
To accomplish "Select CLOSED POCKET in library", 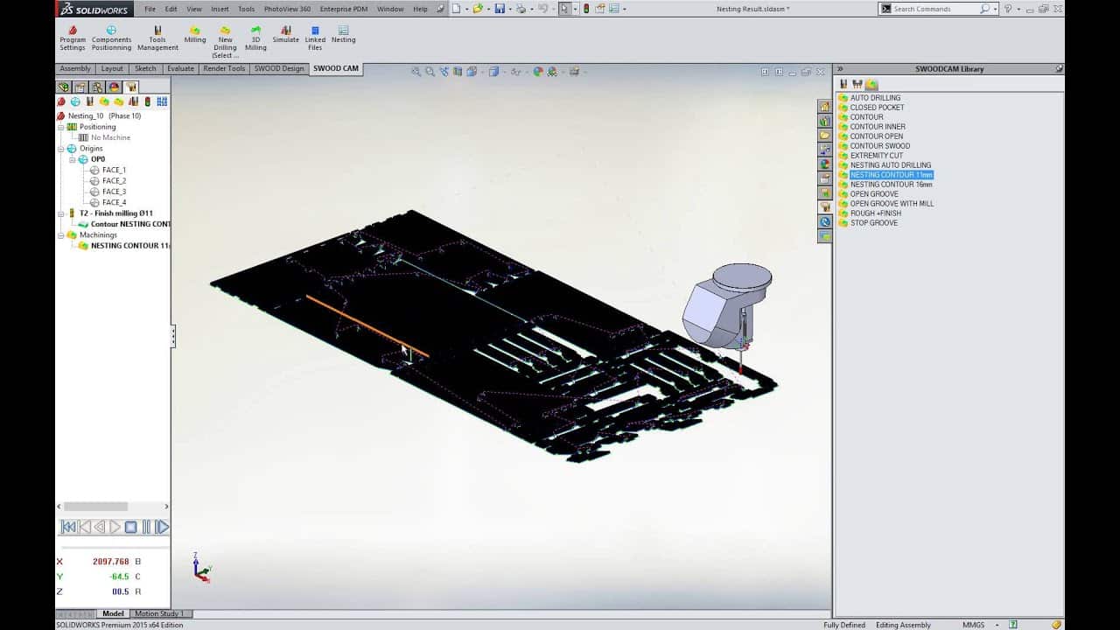I will click(878, 108).
